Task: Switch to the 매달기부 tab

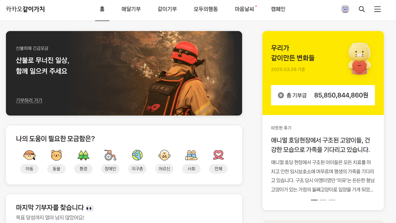Action: (131, 9)
